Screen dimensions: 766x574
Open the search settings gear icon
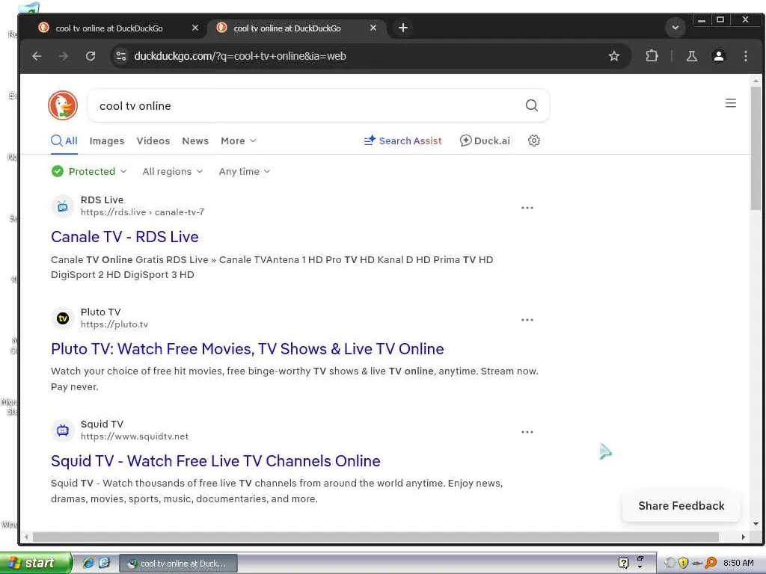click(534, 141)
